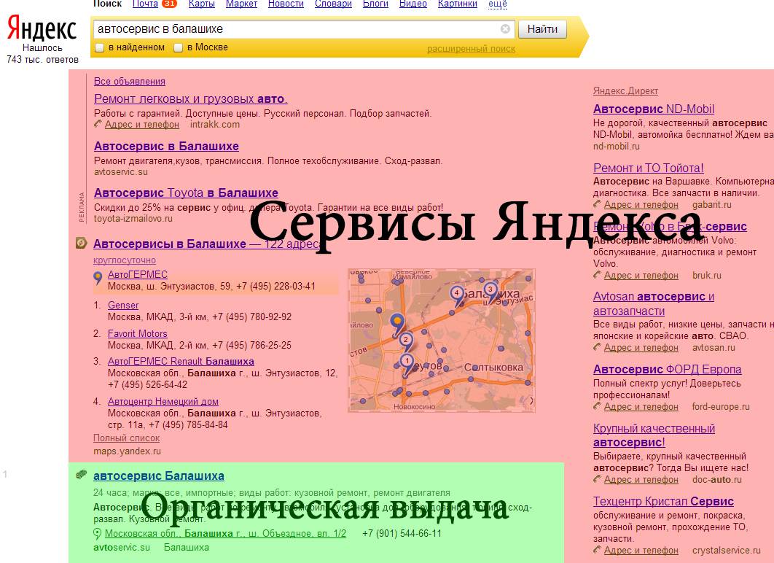
Task: Click the Яндекс logo
Action: pyautogui.click(x=42, y=28)
